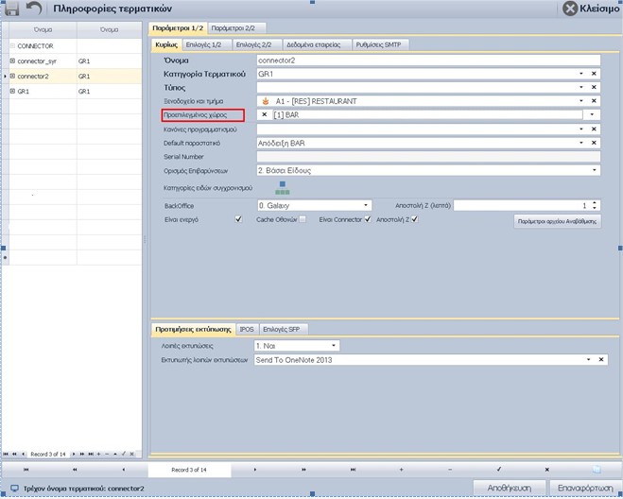
Task: Click the Αποθήκευση button
Action: pyautogui.click(x=510, y=488)
